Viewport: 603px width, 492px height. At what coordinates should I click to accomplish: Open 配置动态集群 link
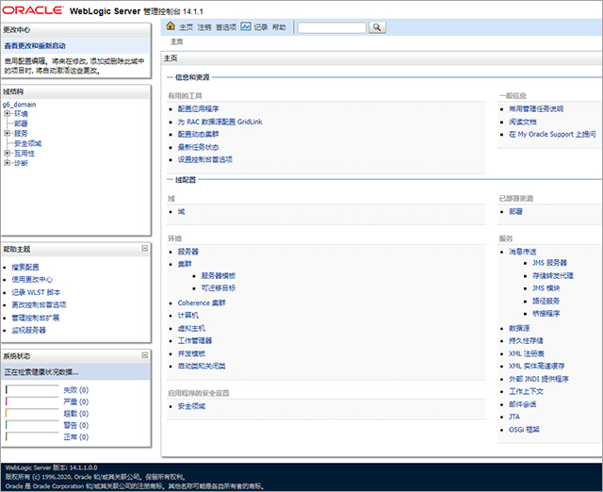(198, 134)
